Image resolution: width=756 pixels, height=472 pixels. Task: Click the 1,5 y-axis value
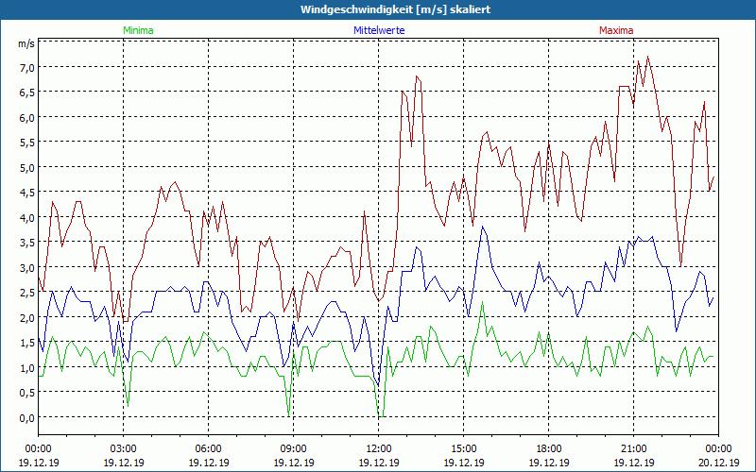pyautogui.click(x=27, y=343)
